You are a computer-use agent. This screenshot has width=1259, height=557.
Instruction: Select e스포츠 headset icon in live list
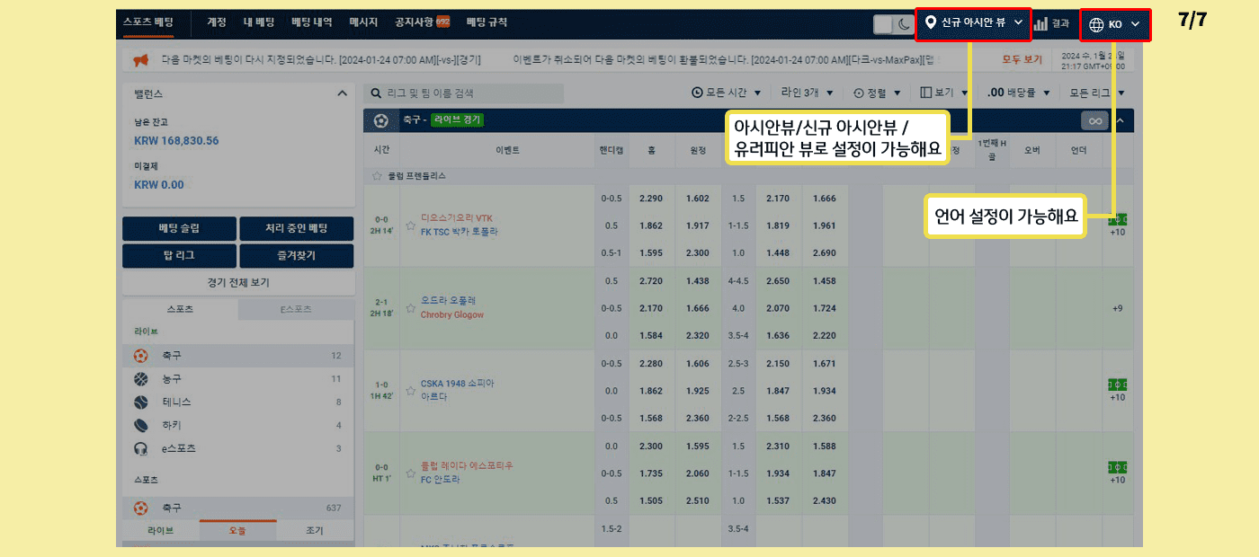coord(141,449)
